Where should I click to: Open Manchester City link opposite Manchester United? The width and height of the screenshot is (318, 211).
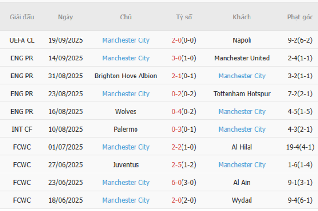(x=126, y=58)
